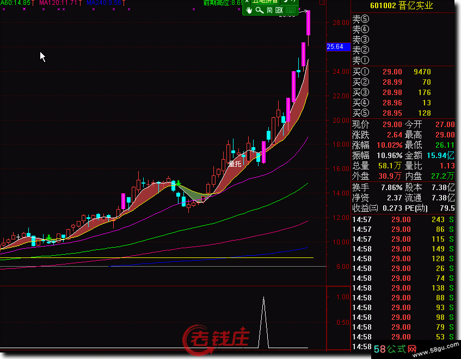Screen dimensions: 461x359
Task: Select the 14:57 trade tick with volume 243
Action: (403, 219)
